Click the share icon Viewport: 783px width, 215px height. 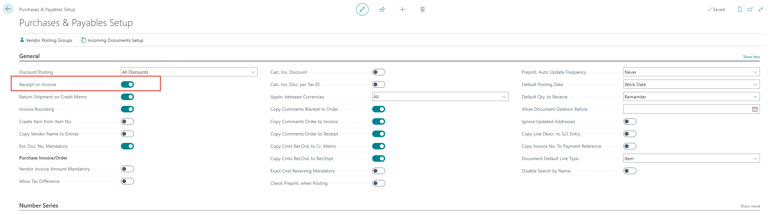point(382,9)
